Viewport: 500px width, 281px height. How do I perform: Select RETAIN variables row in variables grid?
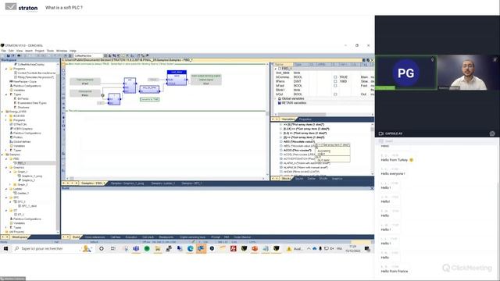(294, 103)
